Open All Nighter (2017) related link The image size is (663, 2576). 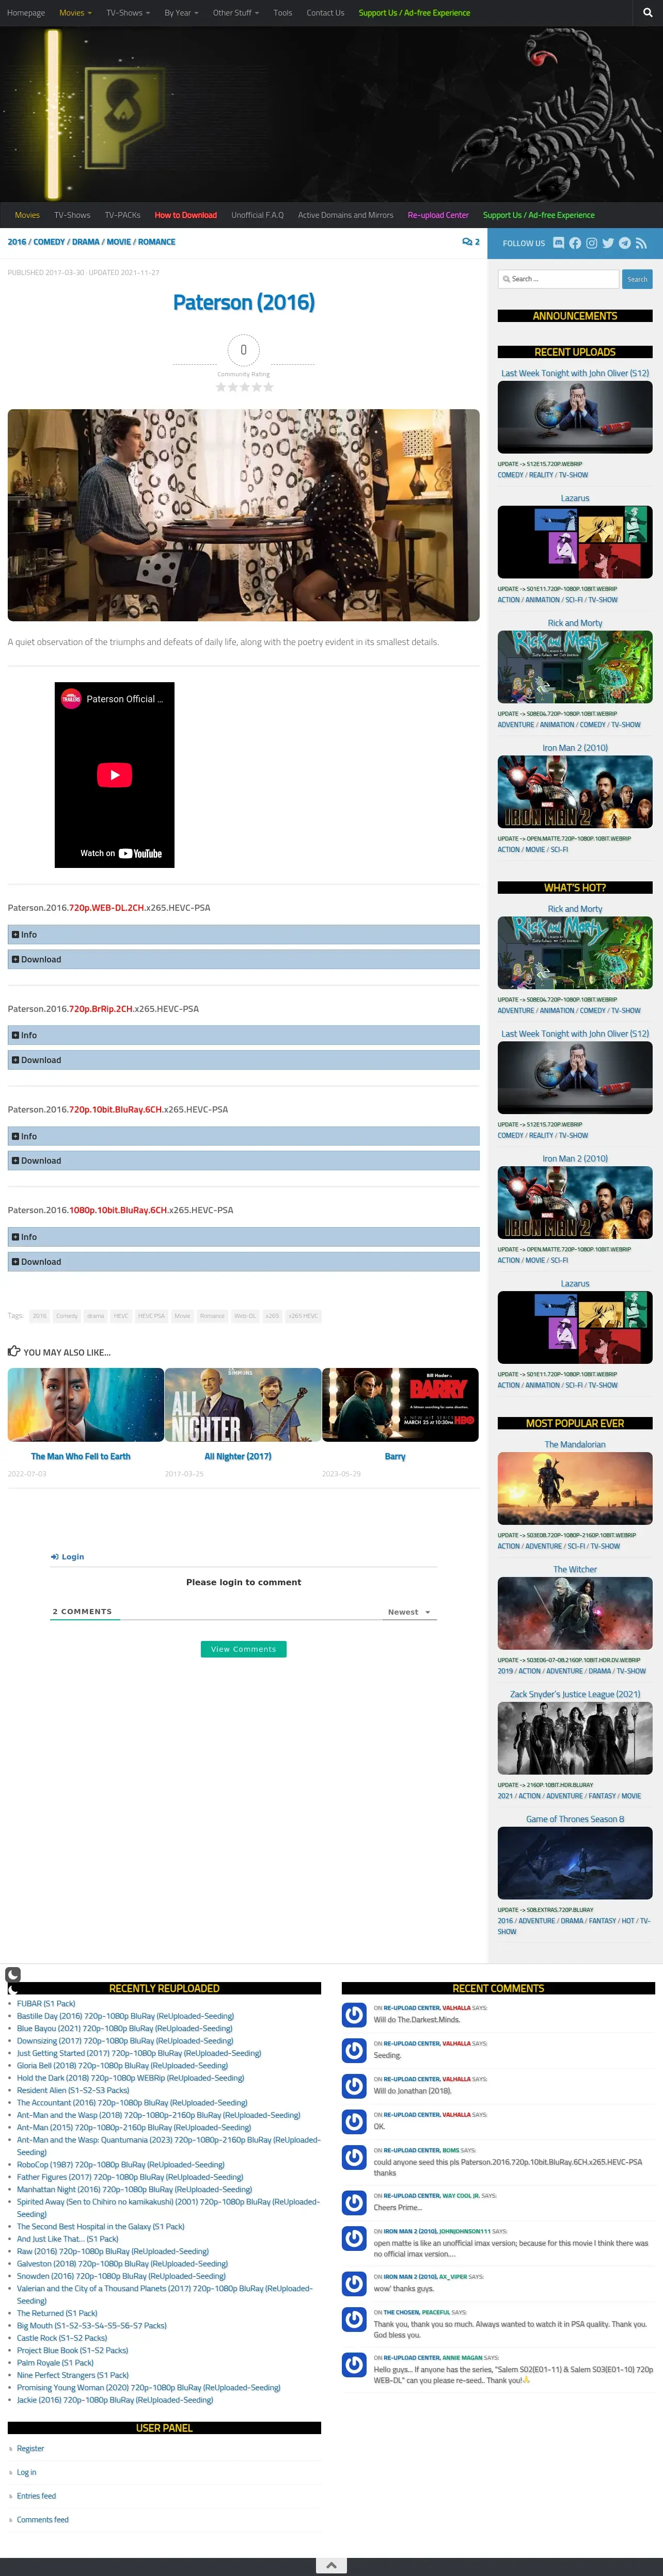point(238,1457)
